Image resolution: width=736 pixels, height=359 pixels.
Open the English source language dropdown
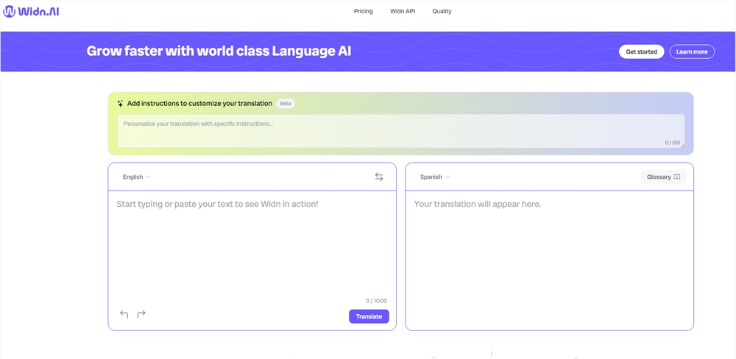point(136,177)
